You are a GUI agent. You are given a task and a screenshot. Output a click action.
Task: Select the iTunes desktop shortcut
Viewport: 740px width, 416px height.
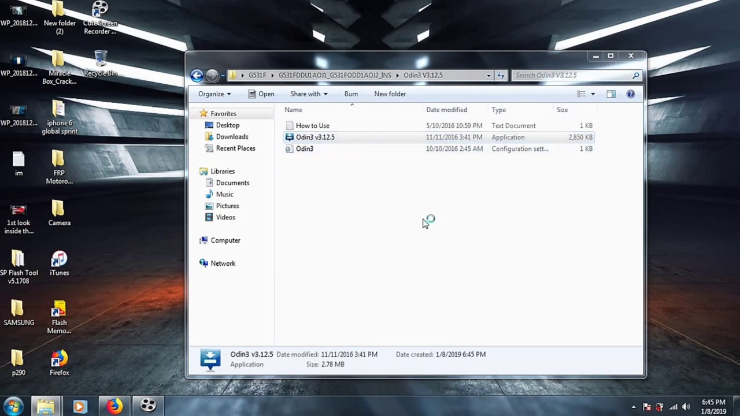pos(59,263)
